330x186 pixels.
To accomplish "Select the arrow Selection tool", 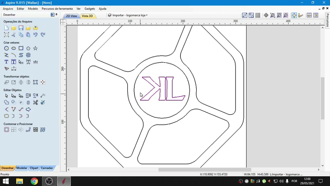I will pos(6,96).
